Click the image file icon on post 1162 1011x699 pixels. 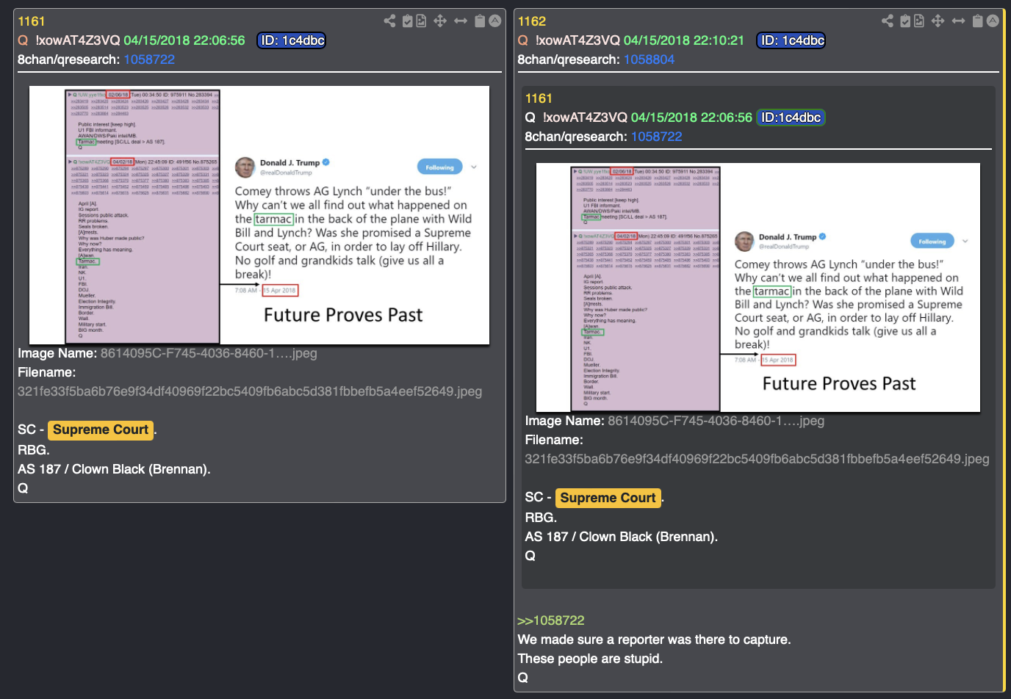919,21
